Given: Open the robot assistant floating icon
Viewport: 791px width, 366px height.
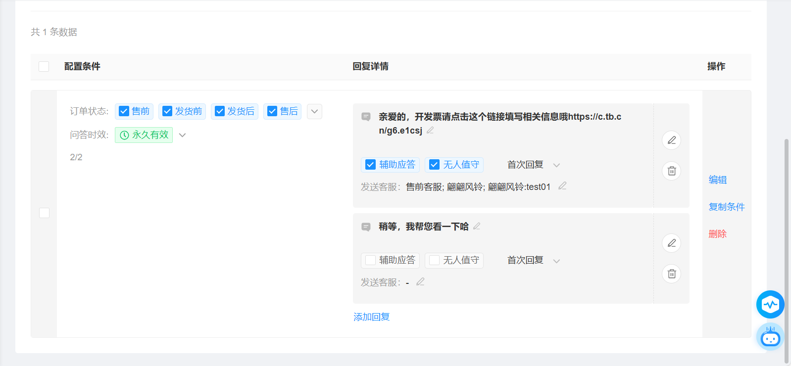Looking at the screenshot, I should tap(770, 337).
